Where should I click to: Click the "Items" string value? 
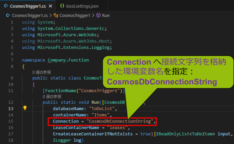point(101,115)
